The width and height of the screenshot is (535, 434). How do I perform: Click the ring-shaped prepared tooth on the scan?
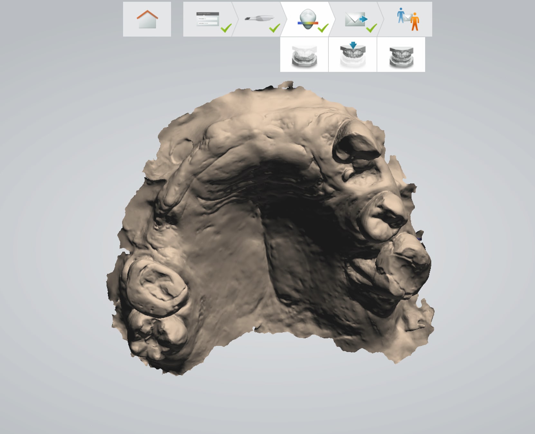tap(156, 287)
